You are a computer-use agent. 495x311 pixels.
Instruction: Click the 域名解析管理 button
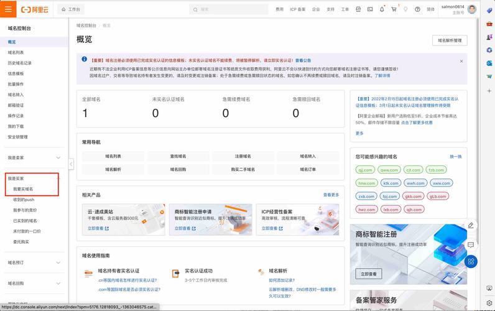[x=450, y=40]
